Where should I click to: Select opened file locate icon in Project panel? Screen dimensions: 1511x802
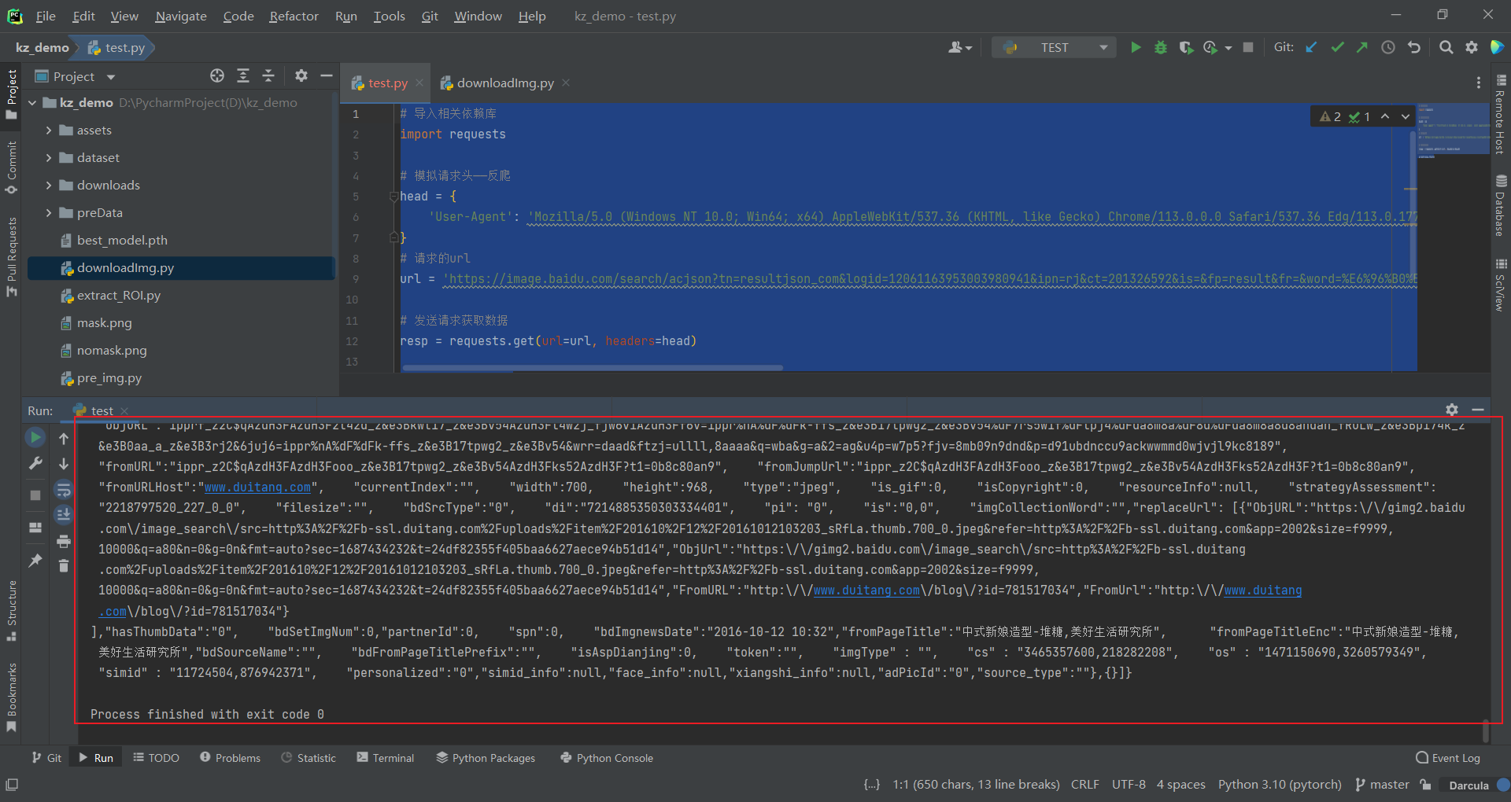(x=217, y=75)
